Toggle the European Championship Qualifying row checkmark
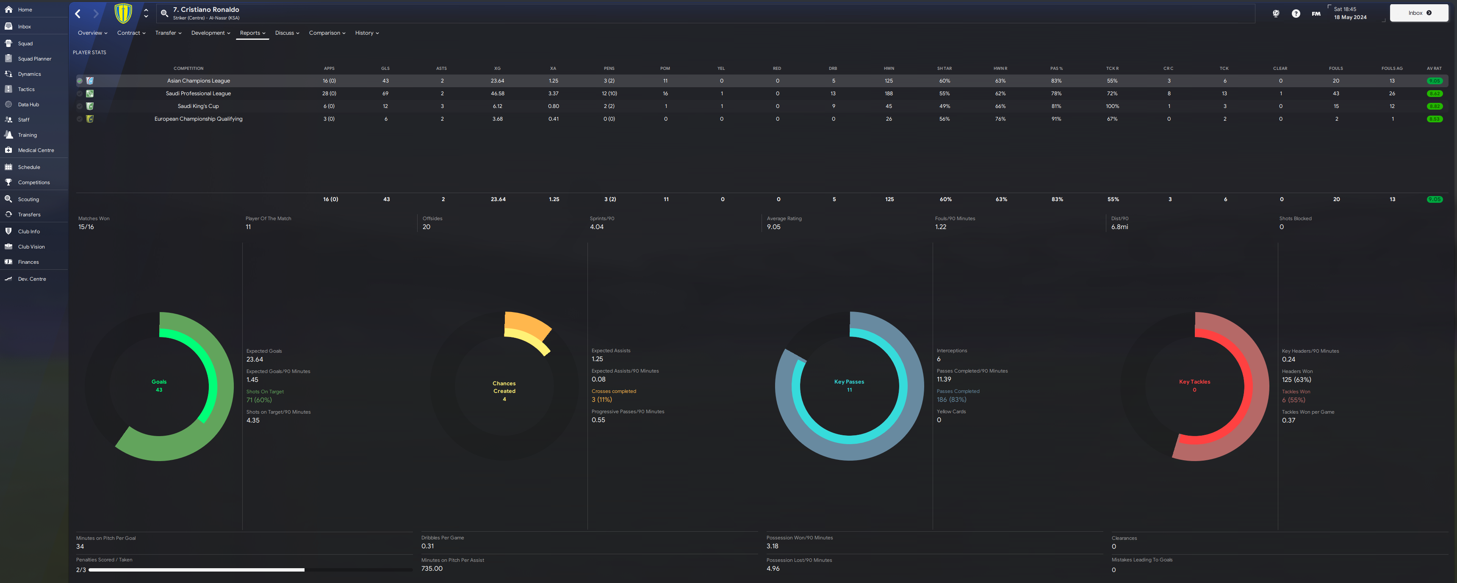 [x=80, y=119]
